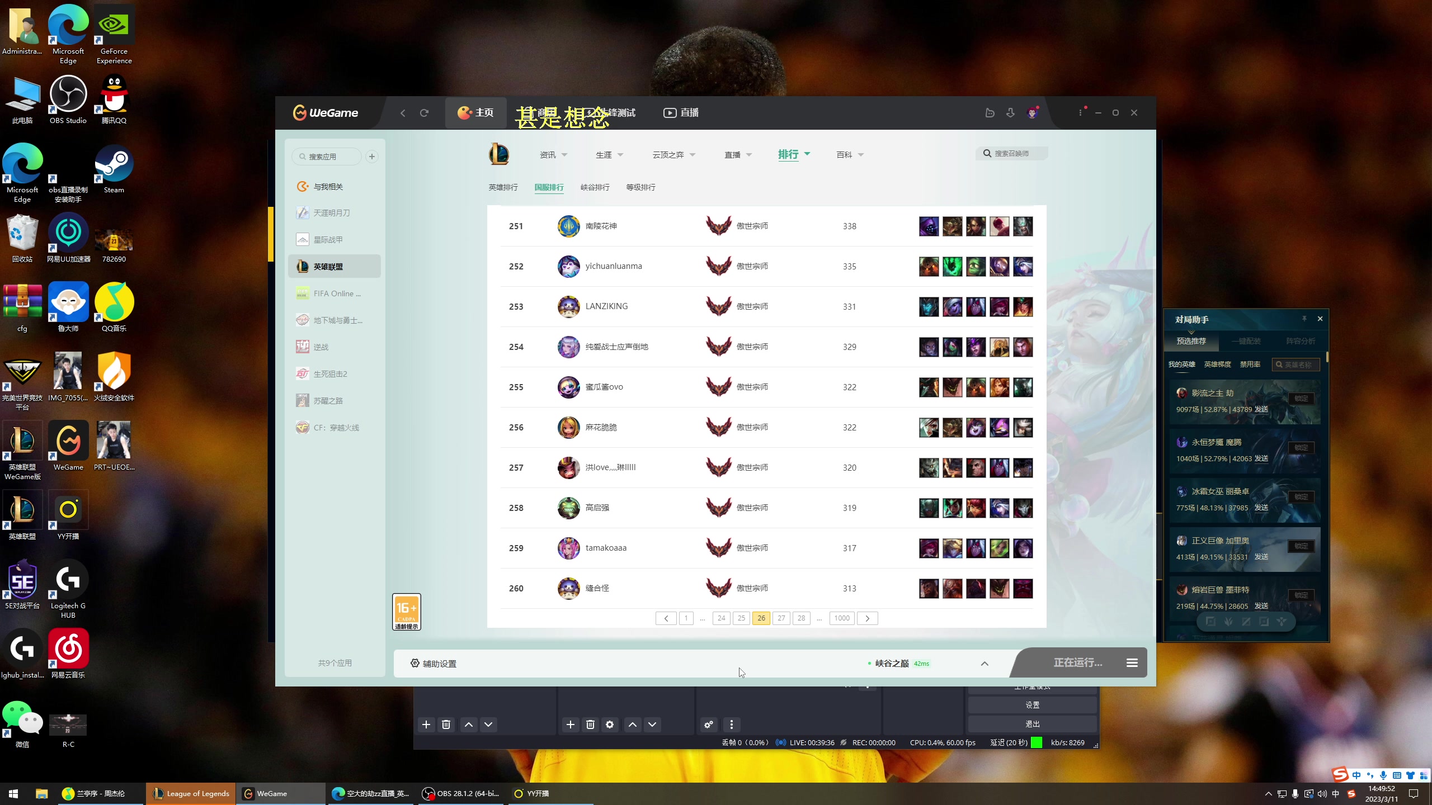
Task: Jump to ranking page 1000
Action: [842, 618]
